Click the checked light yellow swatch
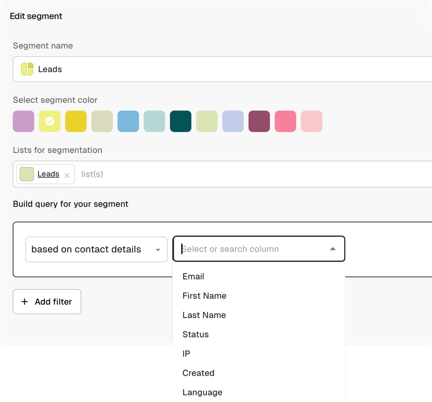The height and width of the screenshot is (402, 432). click(x=50, y=121)
